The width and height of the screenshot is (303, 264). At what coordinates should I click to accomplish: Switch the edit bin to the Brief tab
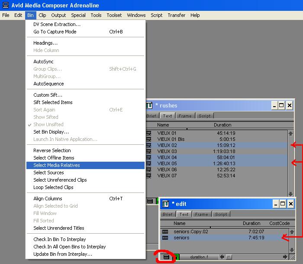coord(168,214)
